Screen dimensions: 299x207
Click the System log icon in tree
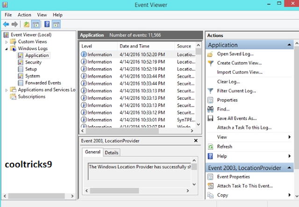[21, 76]
